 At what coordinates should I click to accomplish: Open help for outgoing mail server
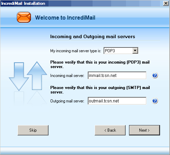tap(155, 101)
